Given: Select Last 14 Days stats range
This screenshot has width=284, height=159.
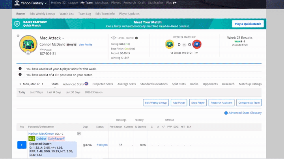Looking at the screenshot, I should pos(54,92).
